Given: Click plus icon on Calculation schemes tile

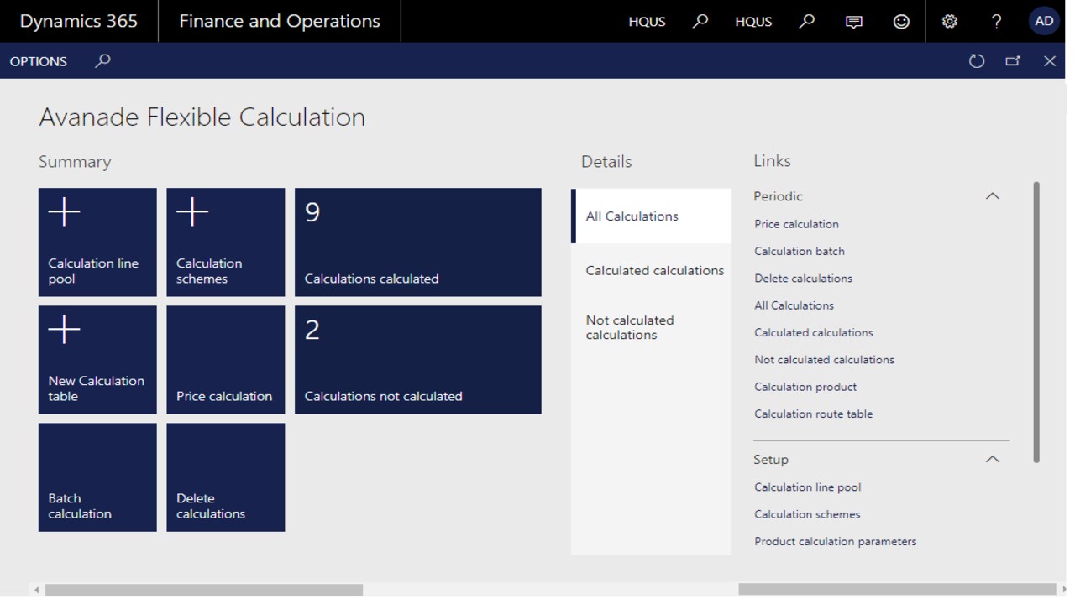Looking at the screenshot, I should click(192, 212).
